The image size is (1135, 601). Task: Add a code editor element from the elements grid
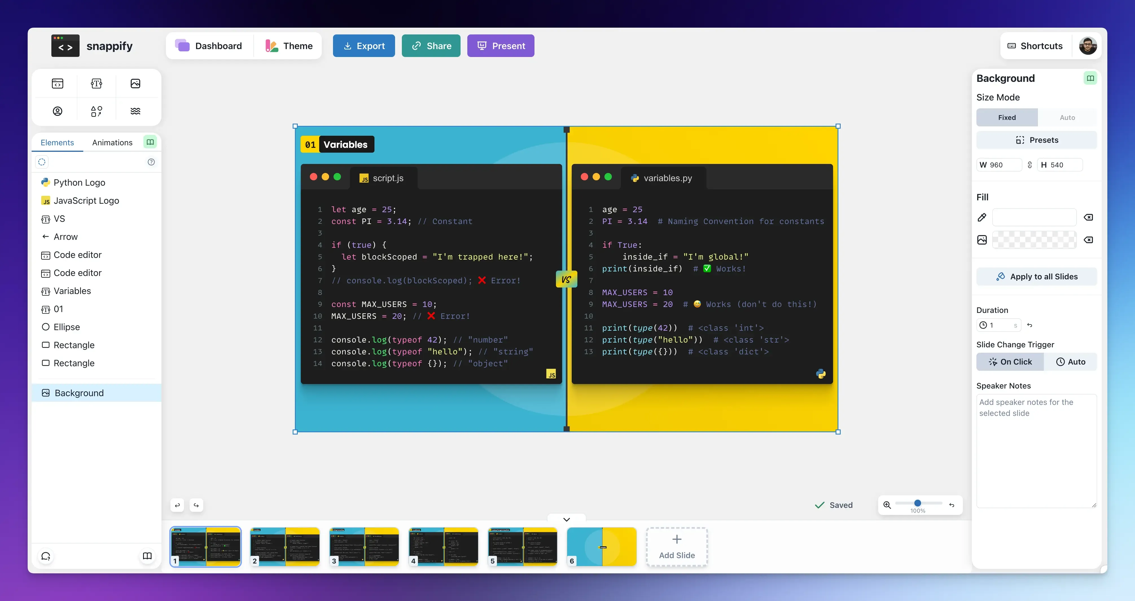click(x=57, y=83)
